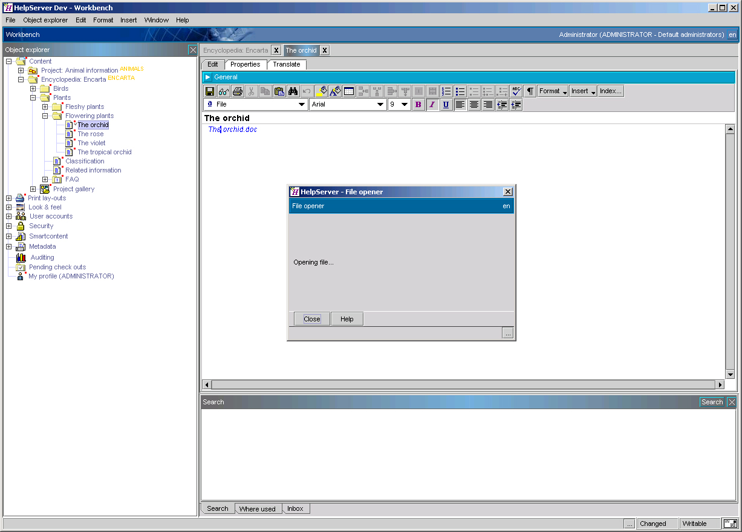Click the Decrease indent toolbar icon
The height and width of the screenshot is (532, 742).
[x=502, y=105]
